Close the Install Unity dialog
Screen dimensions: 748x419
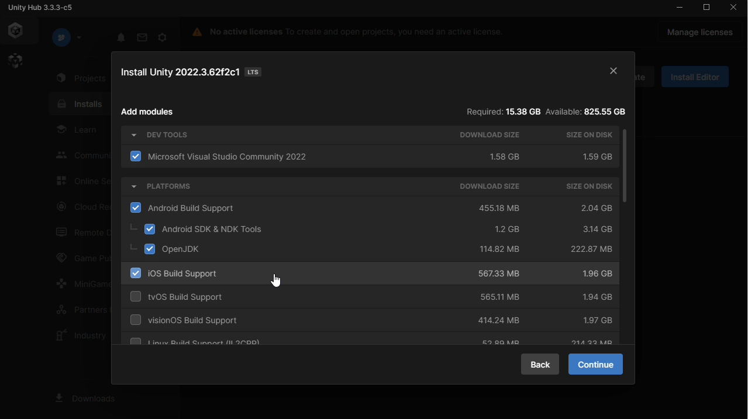coord(613,71)
